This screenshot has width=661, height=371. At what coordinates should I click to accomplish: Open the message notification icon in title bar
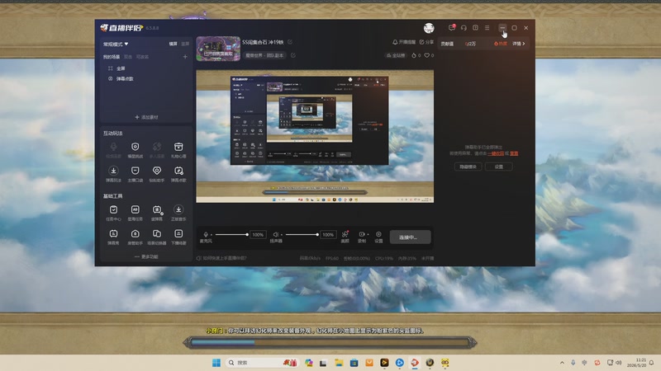click(x=451, y=28)
